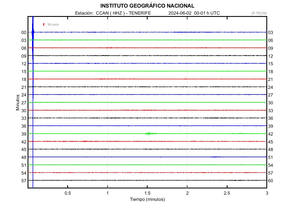The image size is (288, 216).
Task: Click the right-axis minute label 42
Action: point(270,134)
